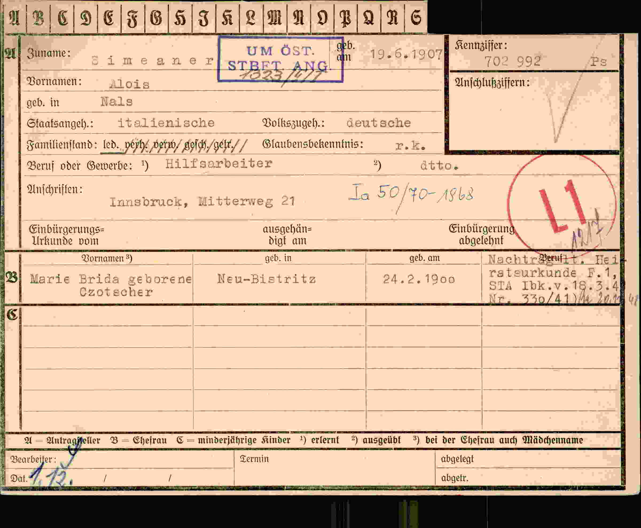Click the ethnicity value 'deutsche'

coord(379,123)
